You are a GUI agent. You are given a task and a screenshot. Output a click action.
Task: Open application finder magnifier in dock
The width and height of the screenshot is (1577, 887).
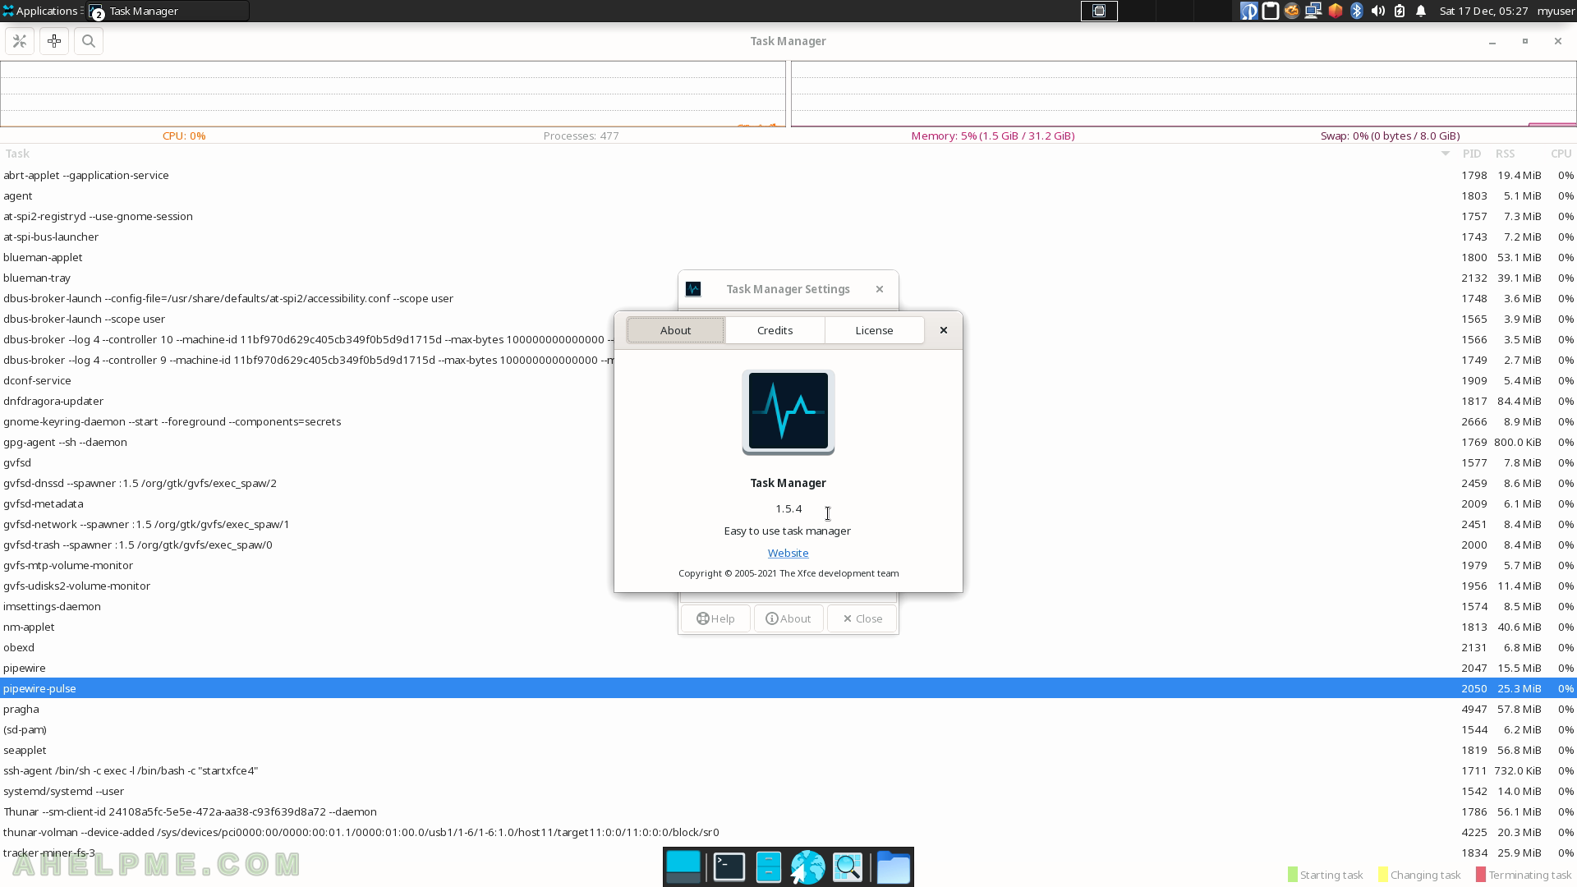pos(848,867)
